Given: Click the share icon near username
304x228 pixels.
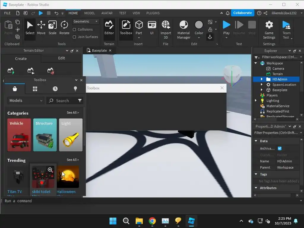Looking at the screenshot, I should coord(265,13).
